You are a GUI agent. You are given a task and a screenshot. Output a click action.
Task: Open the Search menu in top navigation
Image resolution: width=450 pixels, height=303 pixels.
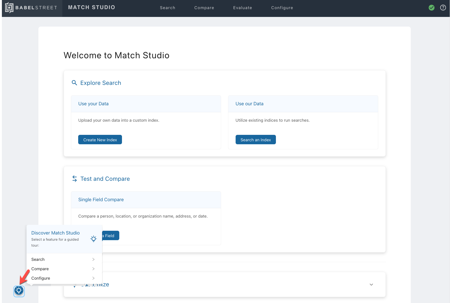(168, 8)
